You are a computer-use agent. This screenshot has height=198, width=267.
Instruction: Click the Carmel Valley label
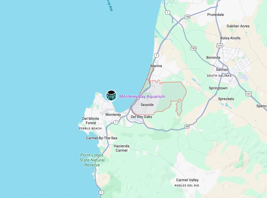pos(187,180)
